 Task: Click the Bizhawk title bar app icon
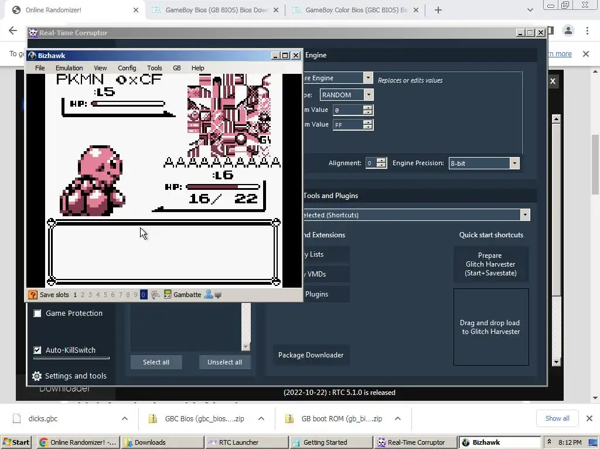pos(32,56)
